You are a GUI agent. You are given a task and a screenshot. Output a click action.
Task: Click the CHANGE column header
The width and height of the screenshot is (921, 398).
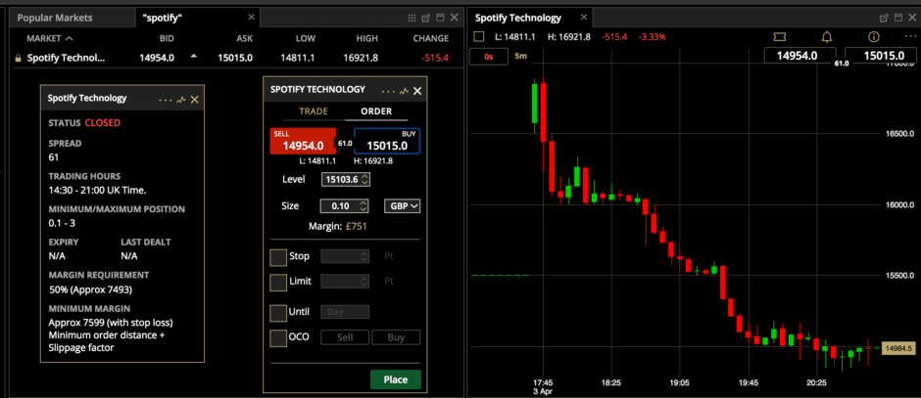tap(431, 39)
